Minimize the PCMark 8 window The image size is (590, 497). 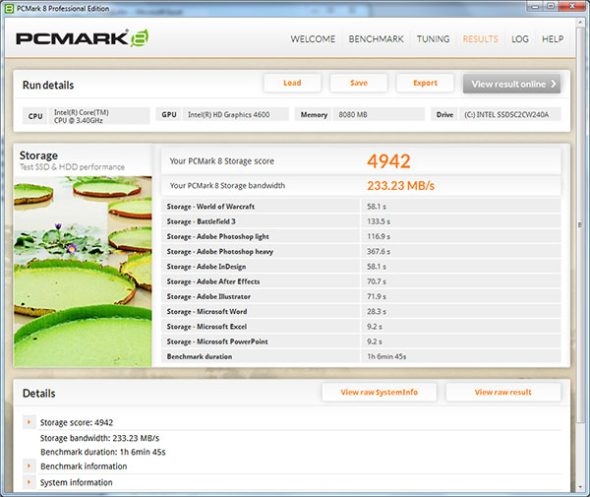(535, 6)
